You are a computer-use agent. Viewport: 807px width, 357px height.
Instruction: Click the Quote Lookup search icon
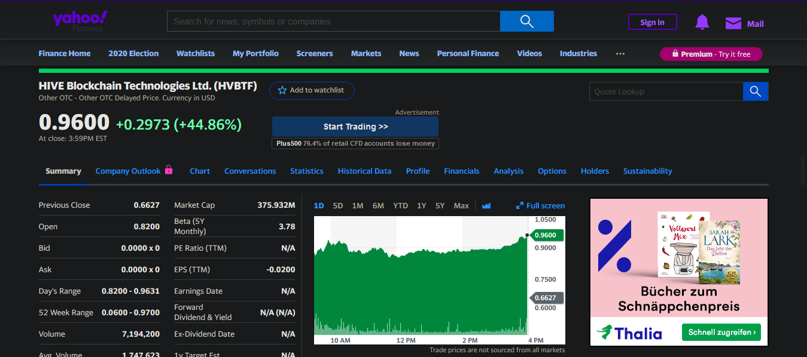tap(755, 91)
